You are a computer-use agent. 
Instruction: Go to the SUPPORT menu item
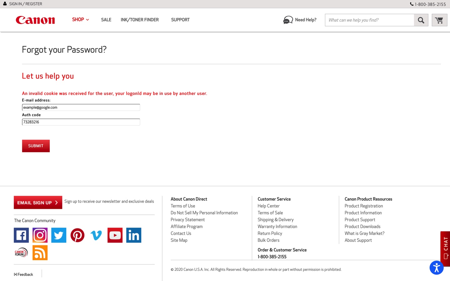pos(180,20)
